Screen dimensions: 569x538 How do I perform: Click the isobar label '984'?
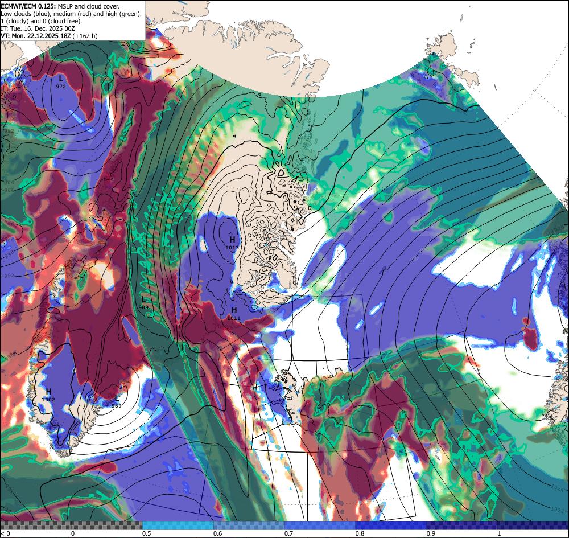(x=9, y=183)
